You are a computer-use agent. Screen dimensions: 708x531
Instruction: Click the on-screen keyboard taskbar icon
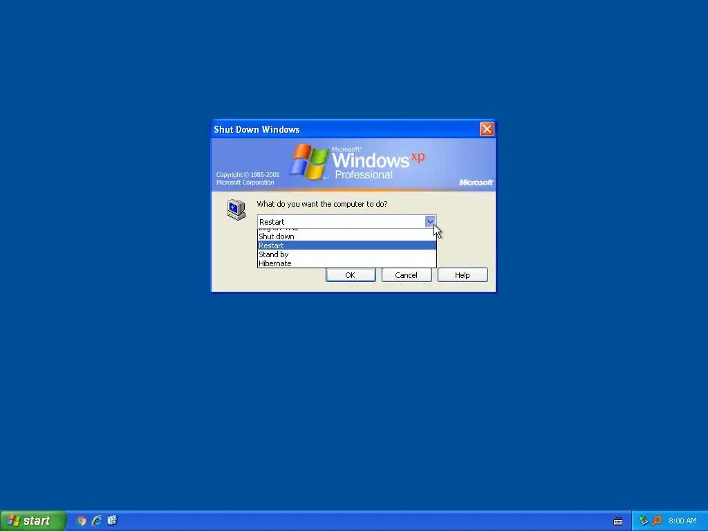(x=618, y=521)
